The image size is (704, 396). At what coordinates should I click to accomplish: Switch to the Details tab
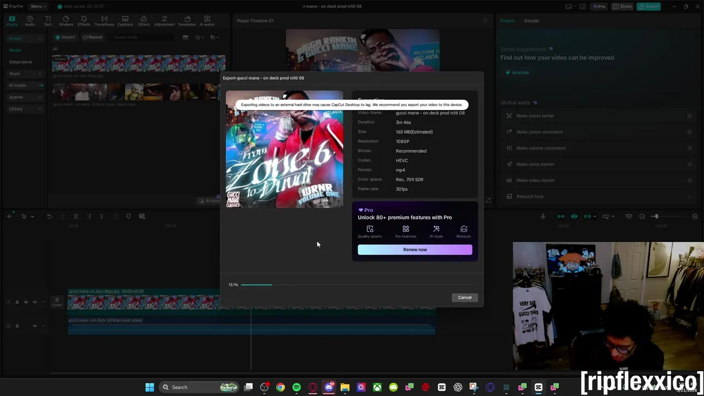click(531, 21)
